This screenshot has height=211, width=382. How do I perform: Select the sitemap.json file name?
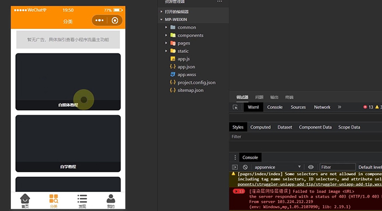[x=190, y=91]
